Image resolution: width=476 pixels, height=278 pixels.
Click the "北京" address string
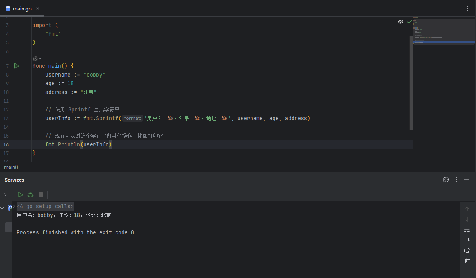pyautogui.click(x=89, y=92)
